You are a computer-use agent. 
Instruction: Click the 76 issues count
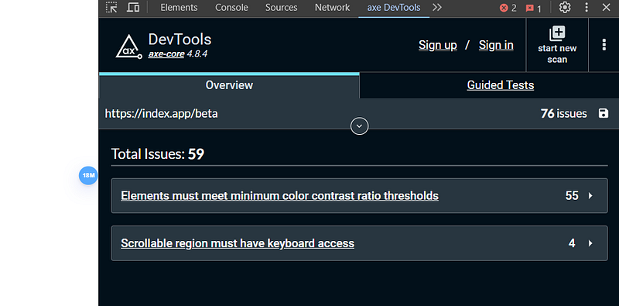[x=564, y=114]
